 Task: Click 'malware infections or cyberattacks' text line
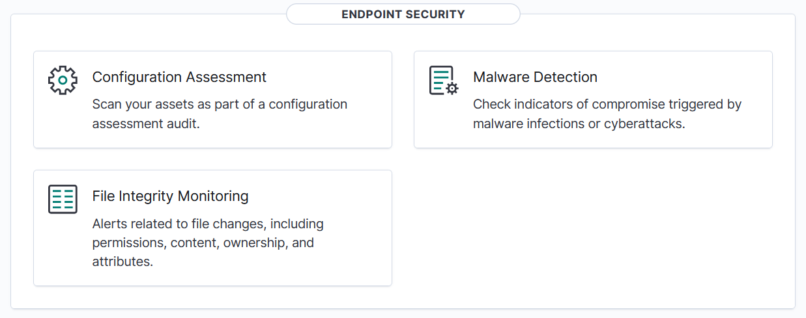(579, 123)
